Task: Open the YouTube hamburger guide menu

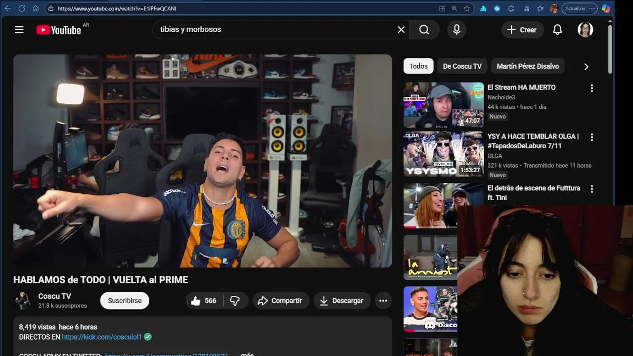Action: pyautogui.click(x=19, y=30)
